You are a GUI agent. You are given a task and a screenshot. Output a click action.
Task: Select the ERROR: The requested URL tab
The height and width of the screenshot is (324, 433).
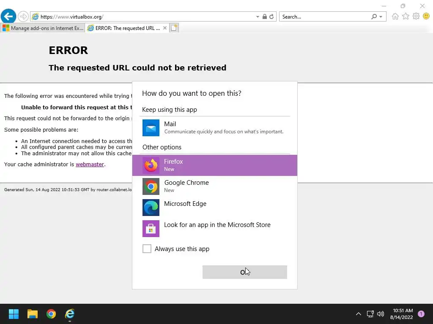pos(127,28)
